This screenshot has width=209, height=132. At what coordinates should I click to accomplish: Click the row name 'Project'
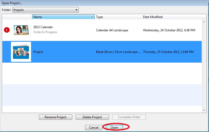38,52
